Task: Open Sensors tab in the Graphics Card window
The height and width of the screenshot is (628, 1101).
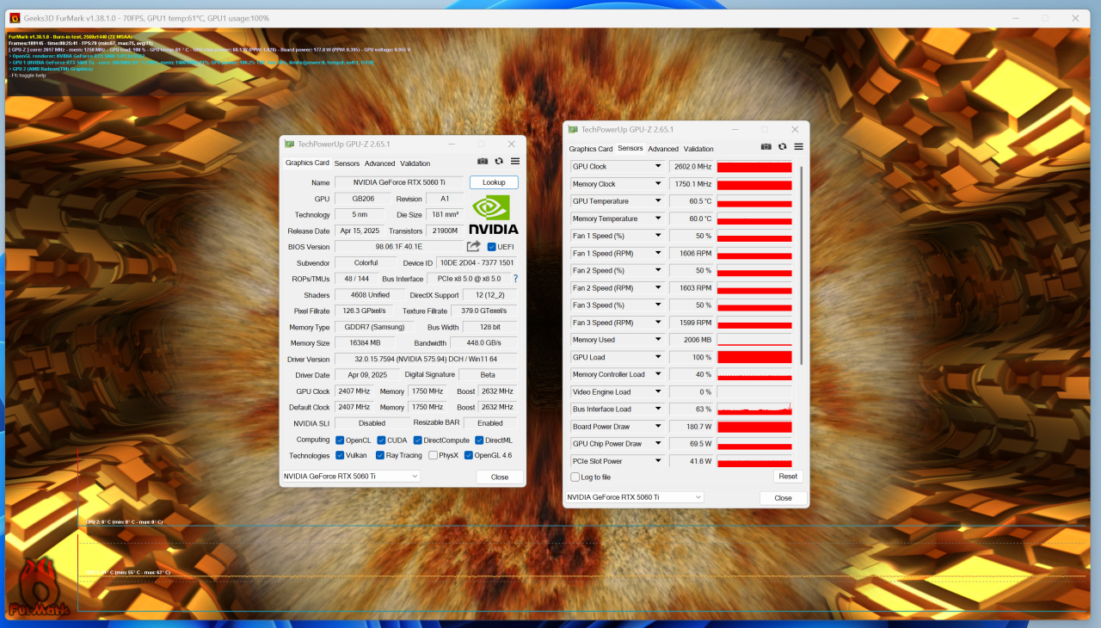Action: [347, 163]
